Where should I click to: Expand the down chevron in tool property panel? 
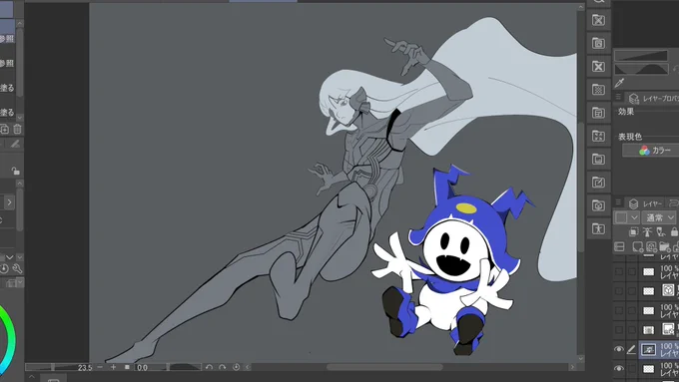(10, 257)
